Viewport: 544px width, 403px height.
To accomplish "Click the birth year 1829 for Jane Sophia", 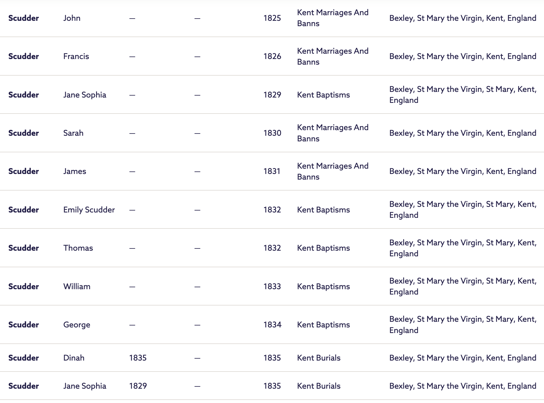I will [x=138, y=386].
